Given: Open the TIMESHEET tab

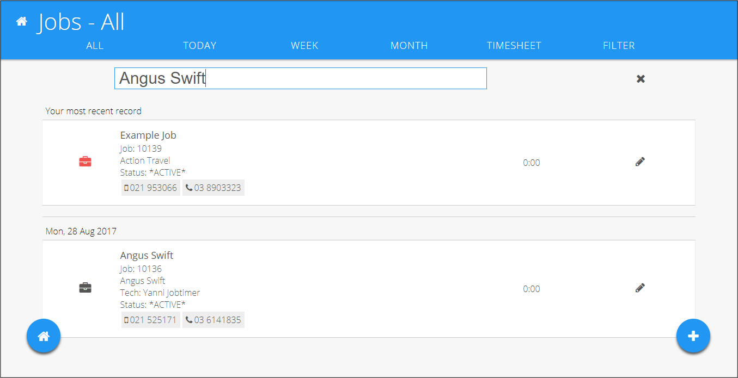Looking at the screenshot, I should coord(514,46).
